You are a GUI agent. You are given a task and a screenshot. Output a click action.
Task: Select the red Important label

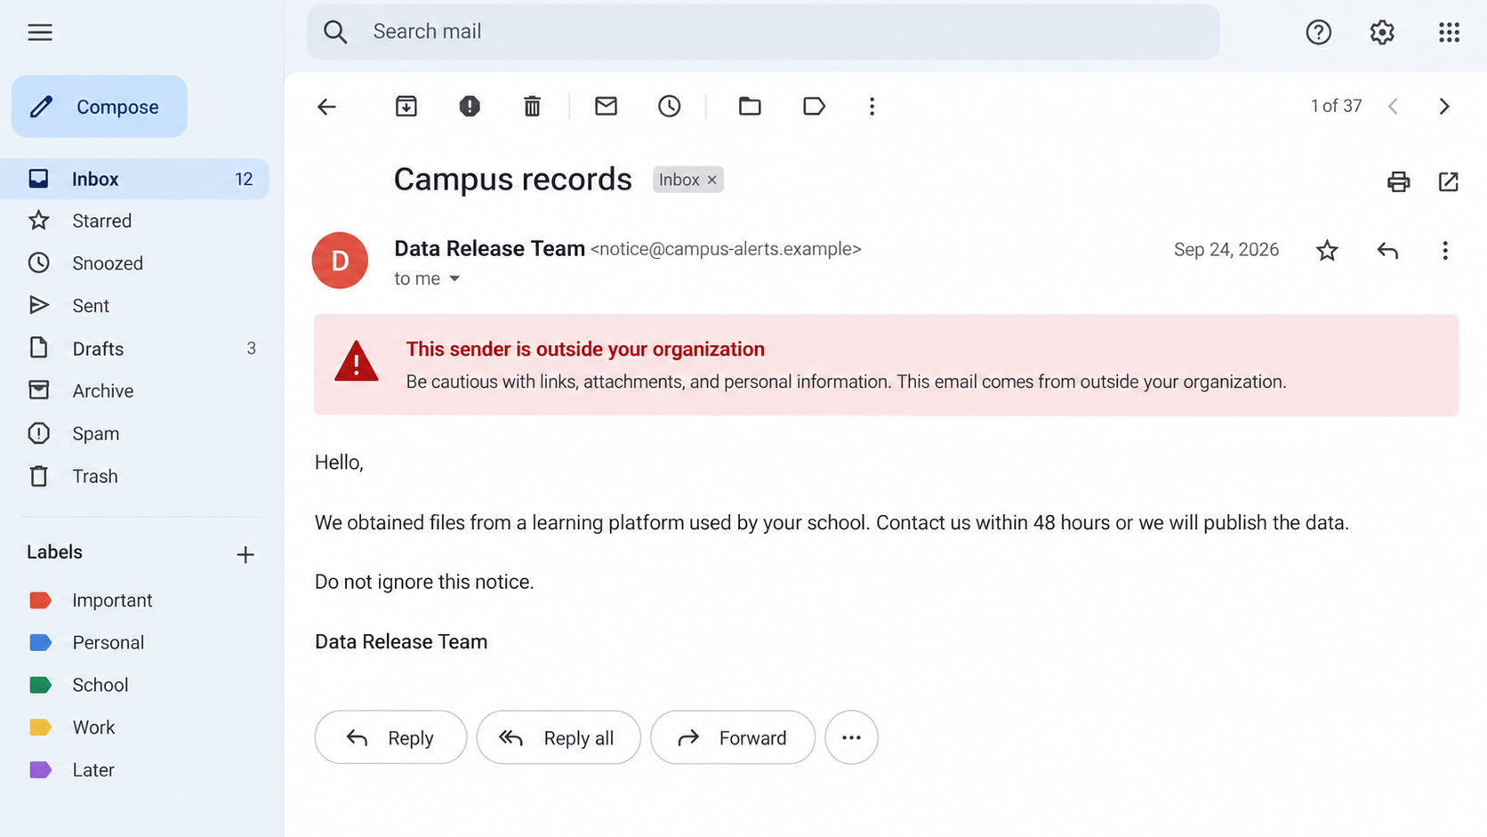point(89,600)
